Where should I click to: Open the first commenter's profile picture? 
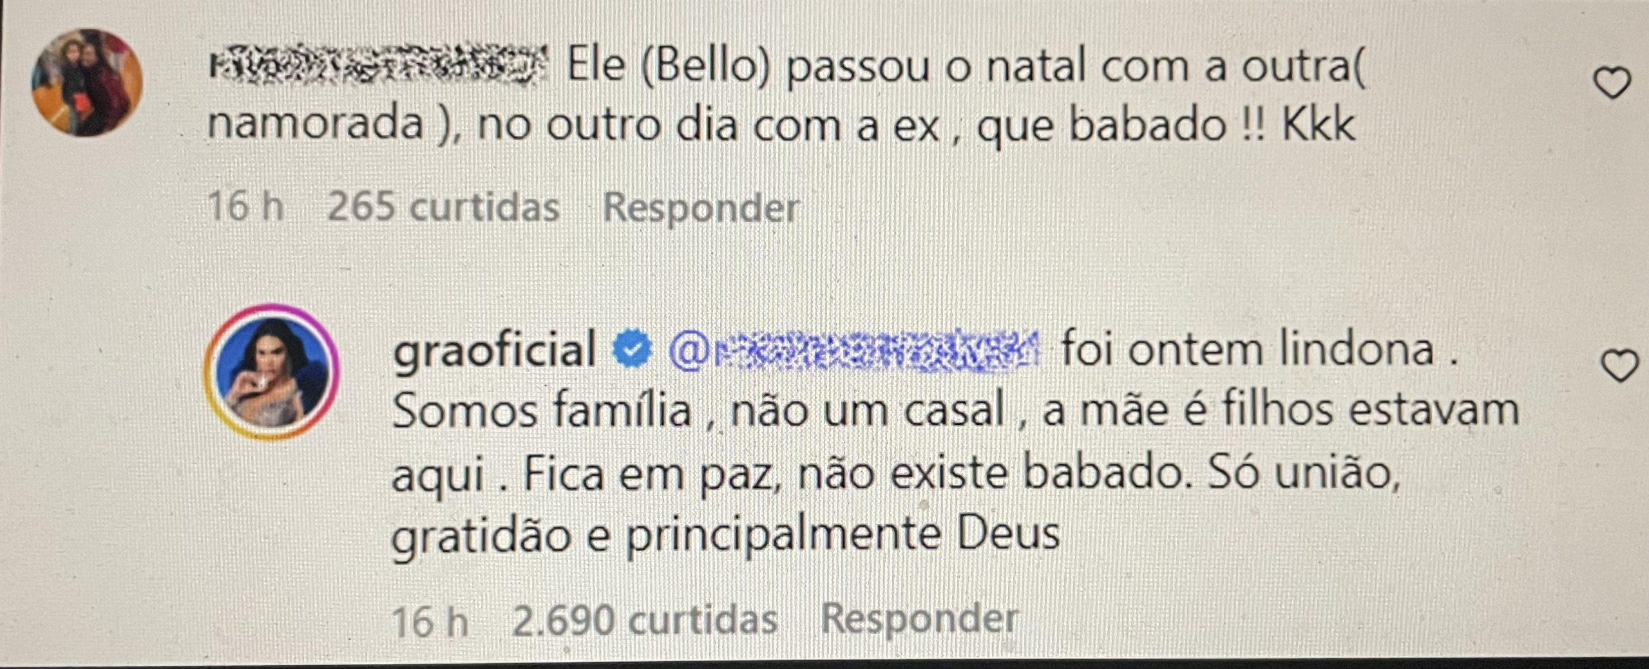click(87, 82)
